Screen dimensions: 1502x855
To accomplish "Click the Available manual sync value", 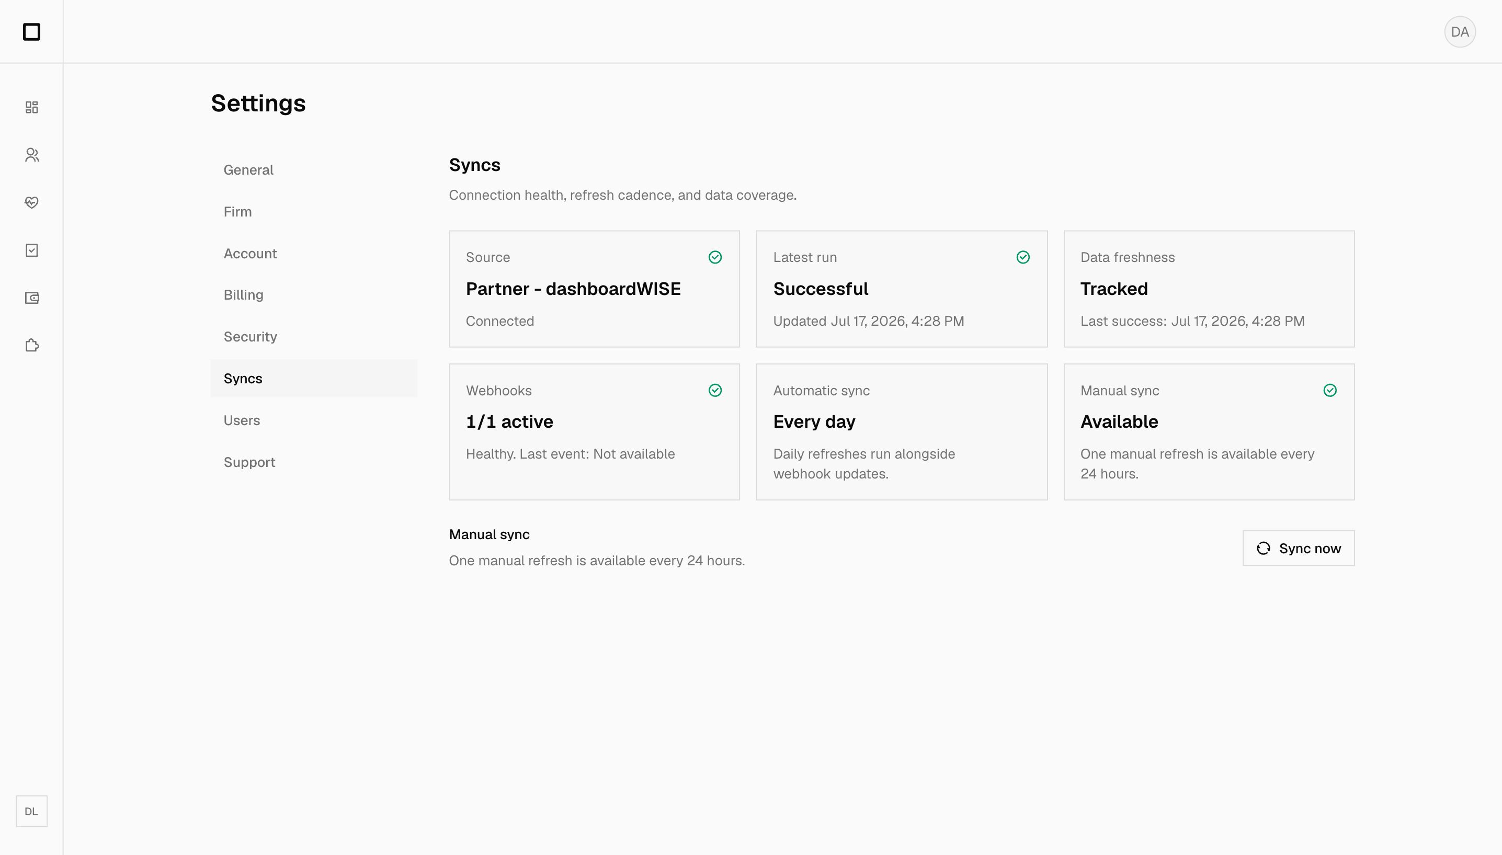I will [1119, 421].
